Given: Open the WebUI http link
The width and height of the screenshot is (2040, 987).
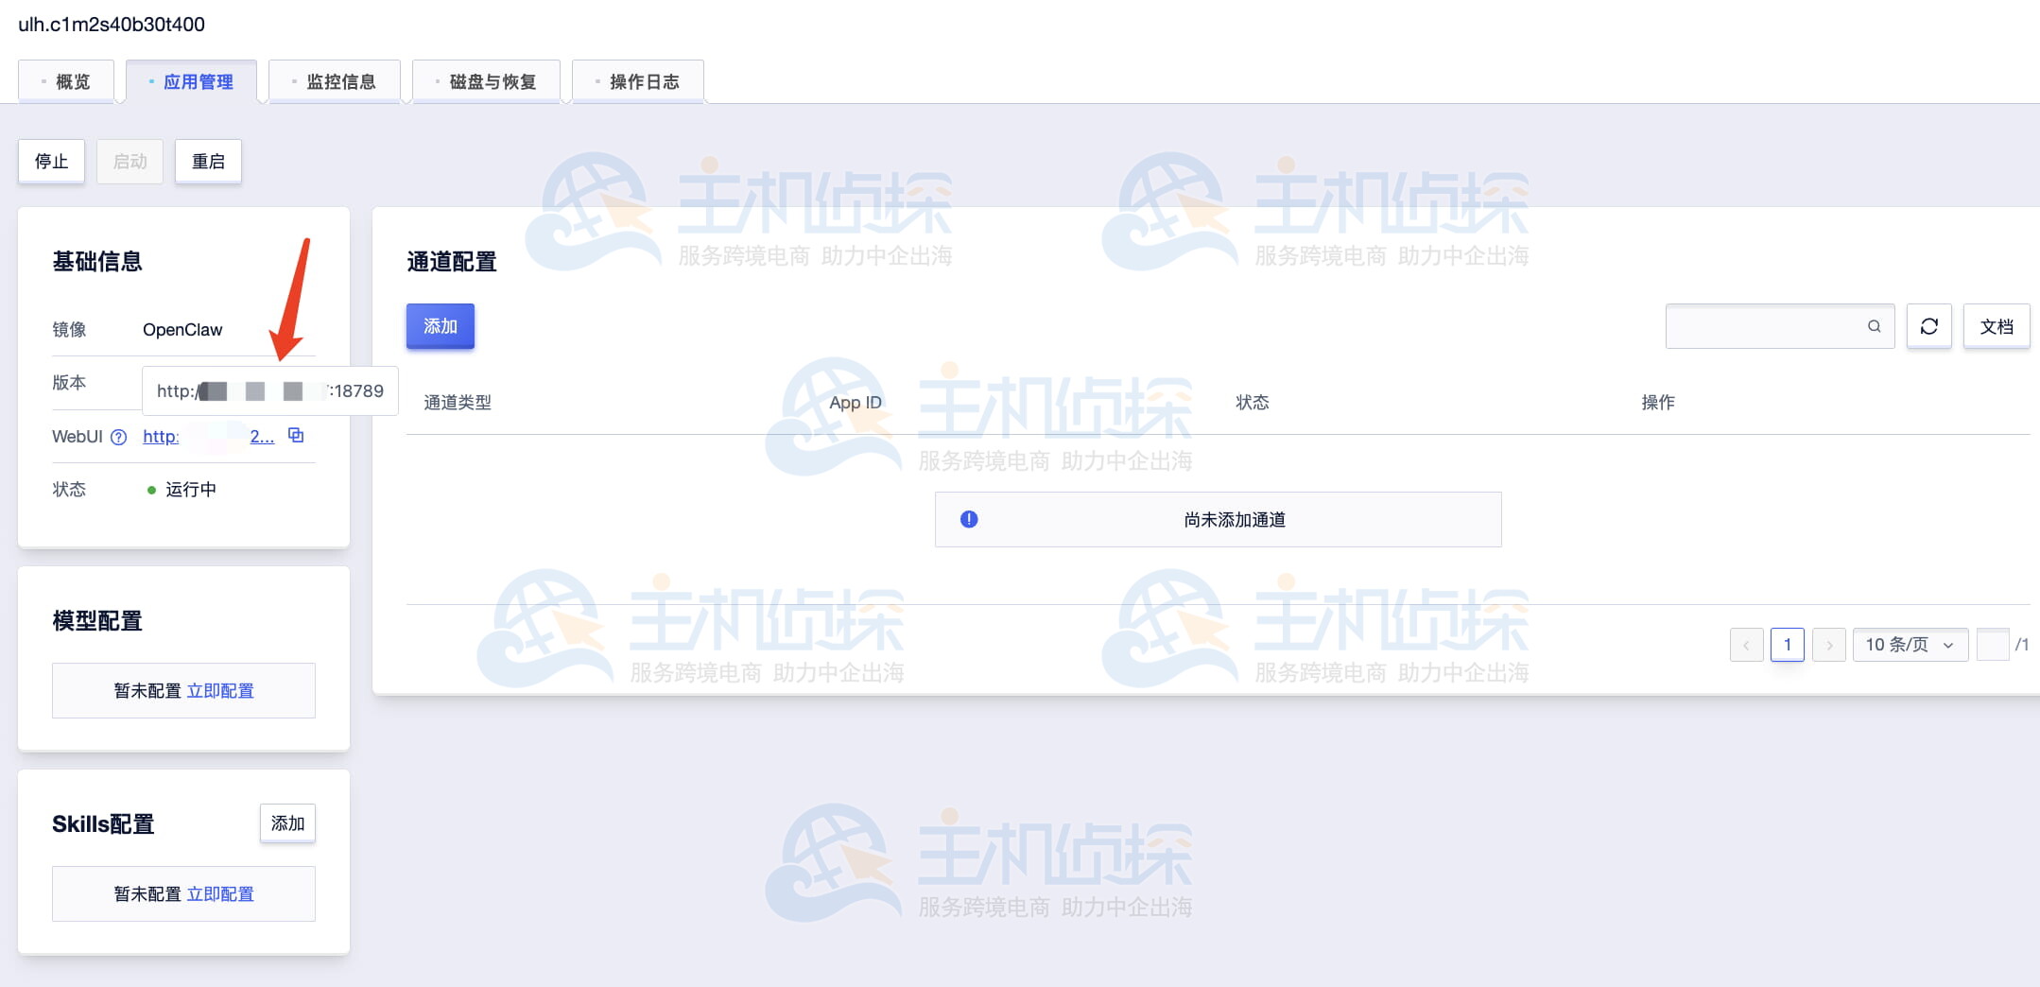Looking at the screenshot, I should click(208, 437).
